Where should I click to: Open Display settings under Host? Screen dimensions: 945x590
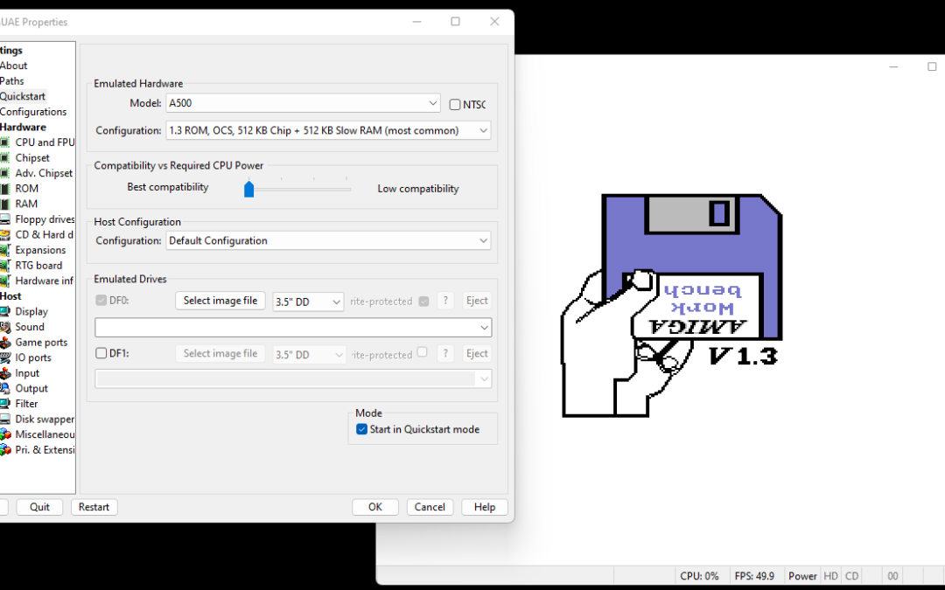[31, 311]
